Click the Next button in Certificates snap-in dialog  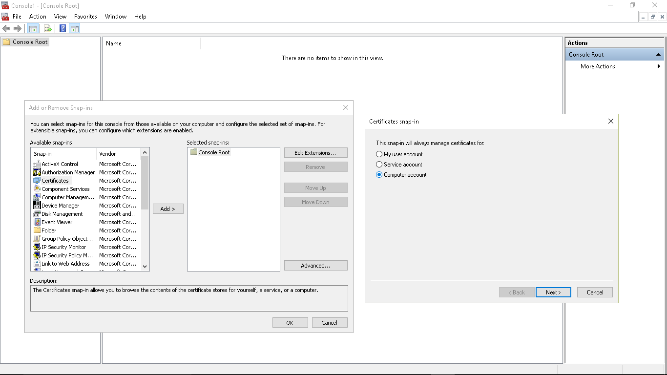point(553,292)
